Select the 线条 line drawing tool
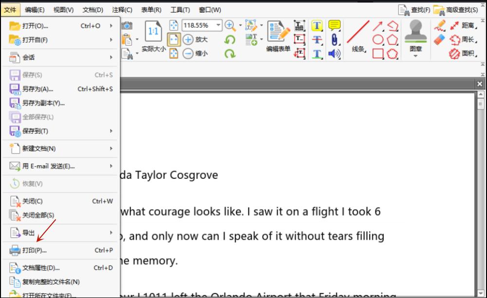This screenshot has width=487, height=298. pyautogui.click(x=358, y=36)
